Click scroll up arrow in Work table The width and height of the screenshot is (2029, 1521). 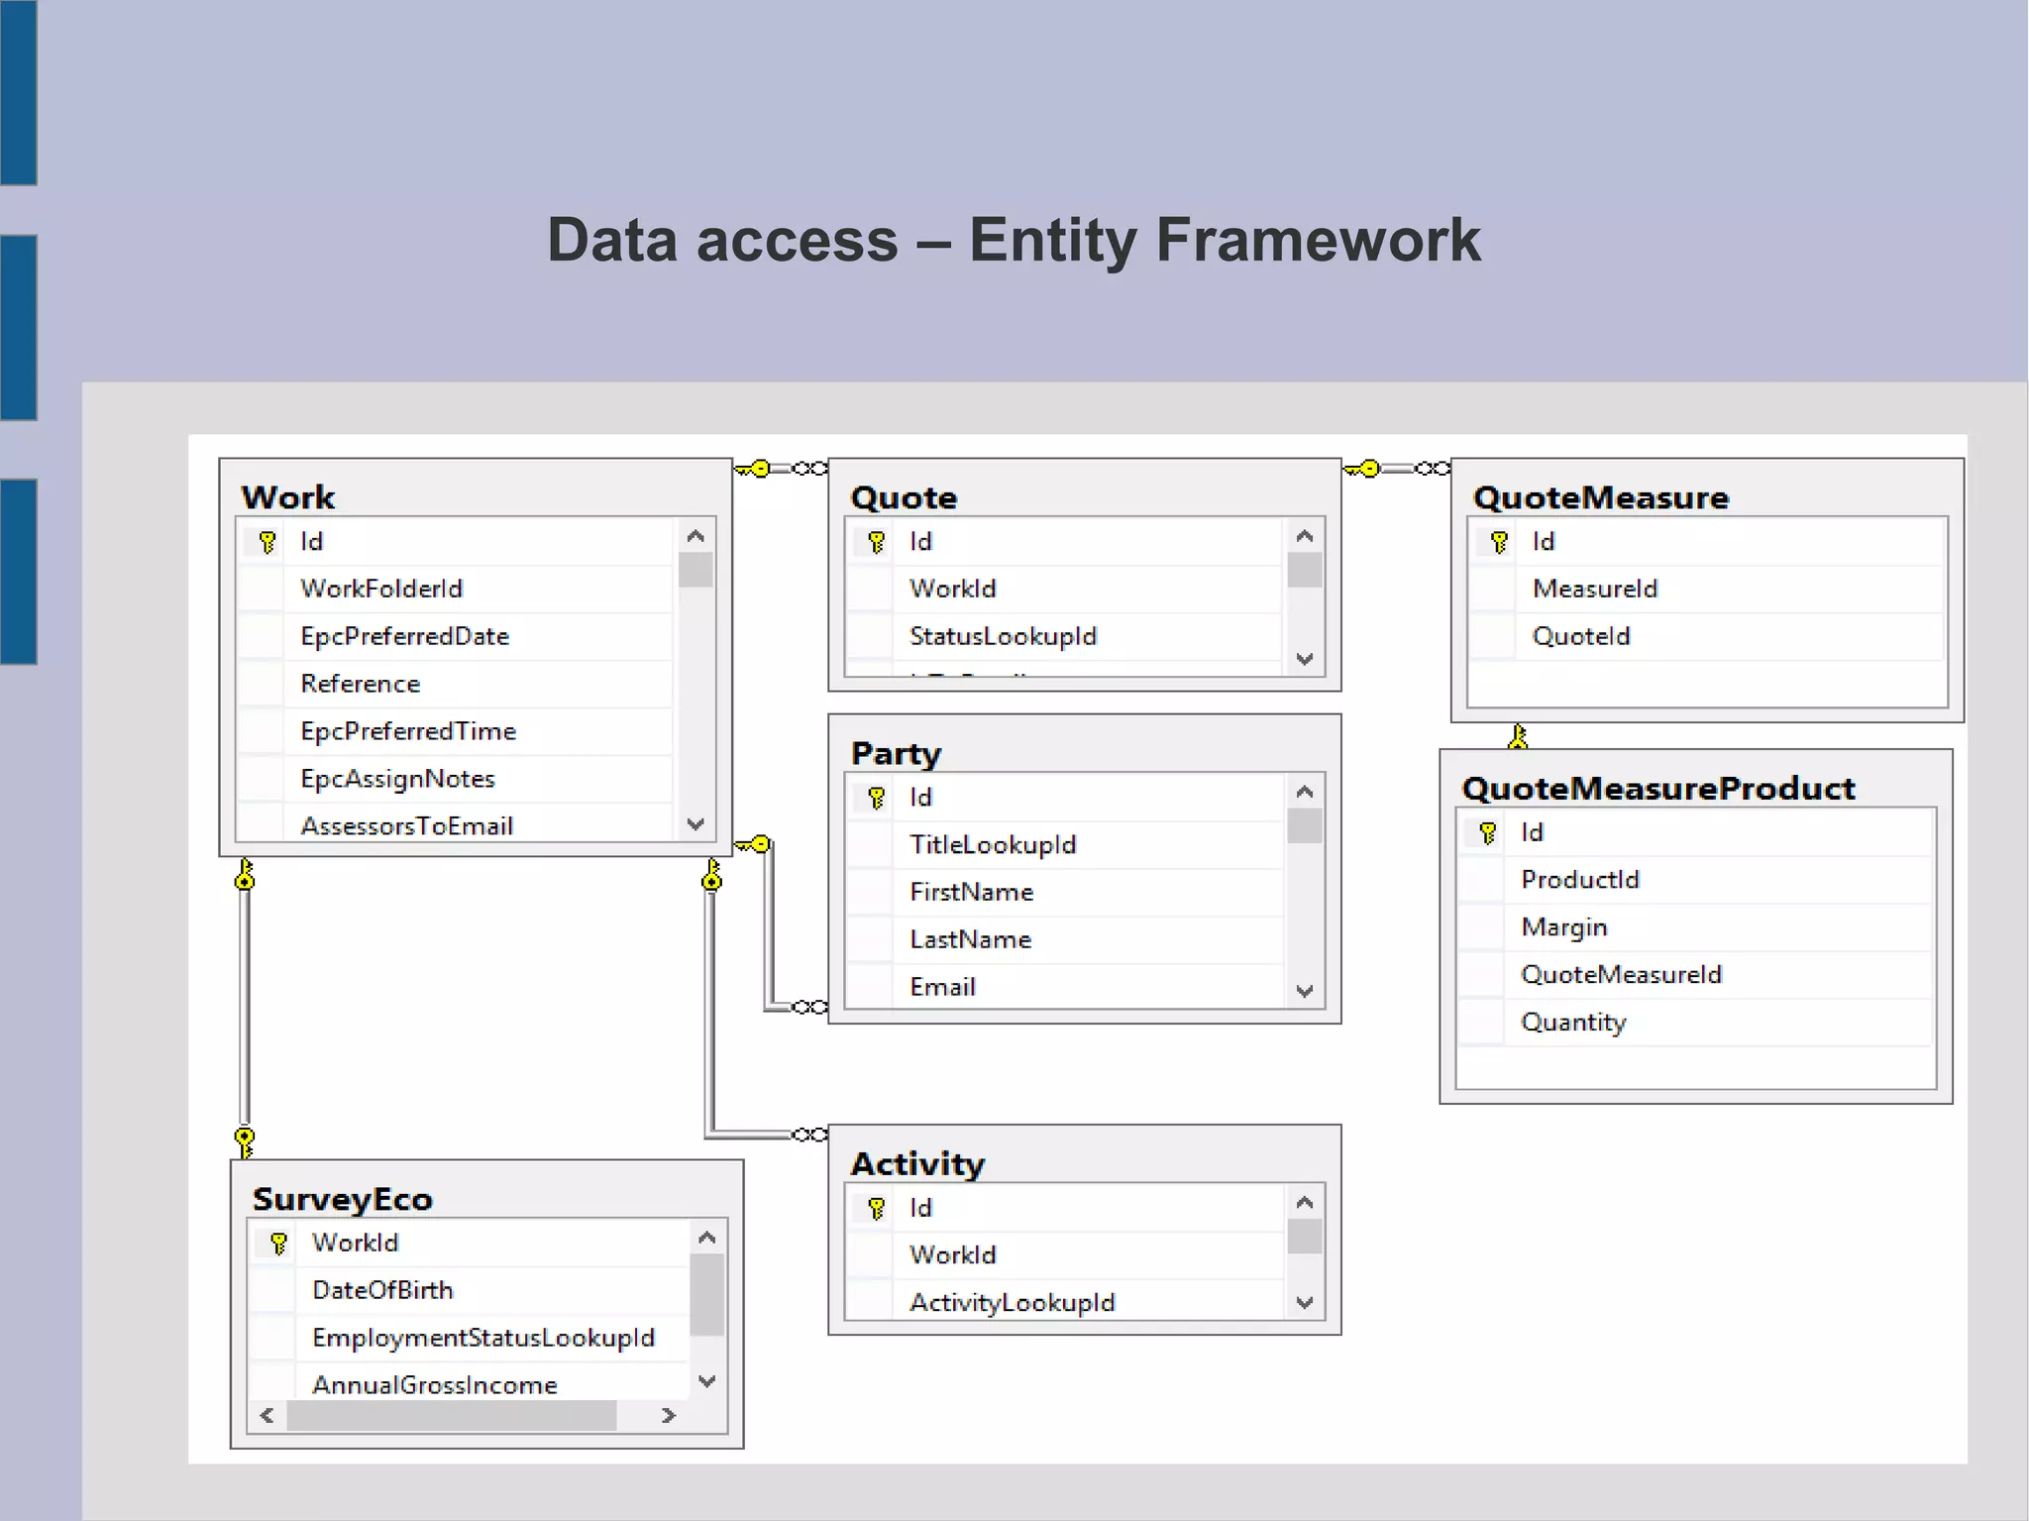point(695,536)
